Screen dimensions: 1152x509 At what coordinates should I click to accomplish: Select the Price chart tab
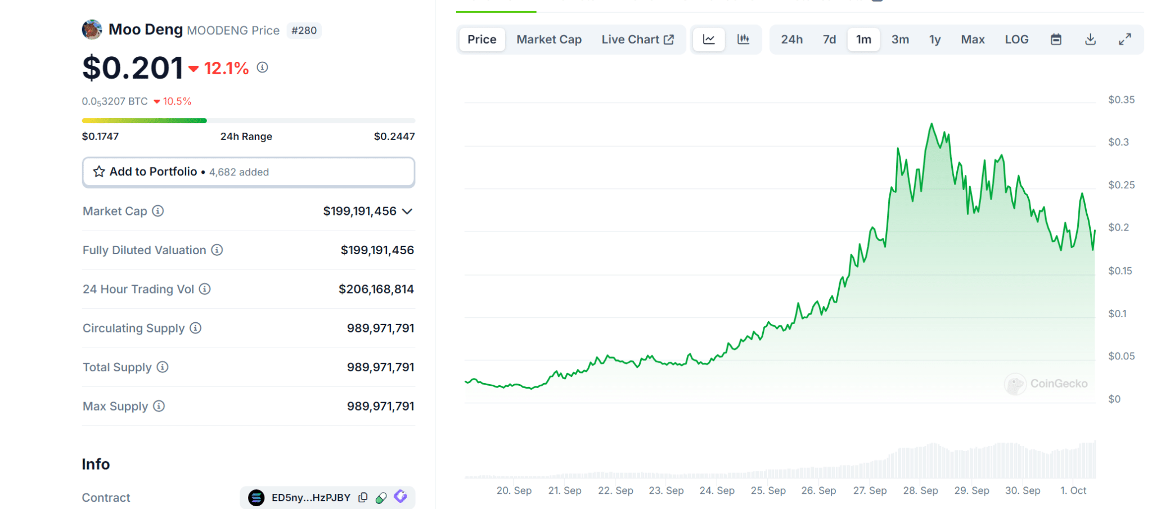click(x=482, y=39)
